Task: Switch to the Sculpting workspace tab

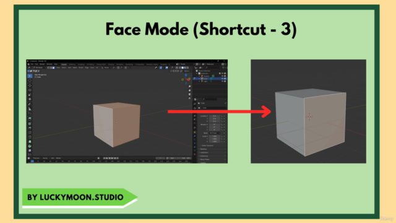Action: [x=81, y=64]
